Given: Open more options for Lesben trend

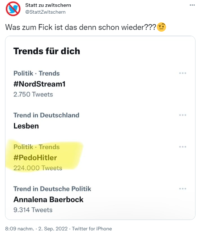Looking at the screenshot, I should pyautogui.click(x=183, y=115).
